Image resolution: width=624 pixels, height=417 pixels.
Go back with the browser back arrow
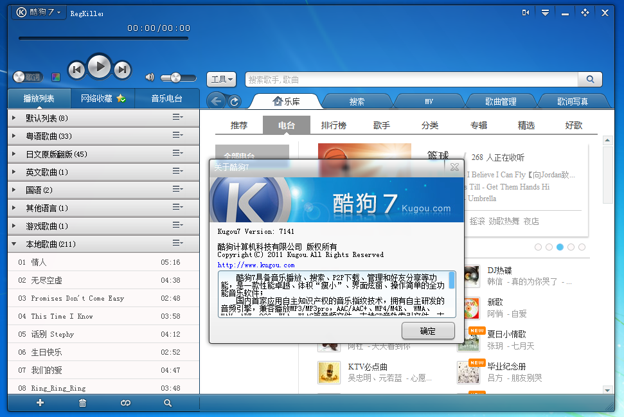click(x=216, y=102)
